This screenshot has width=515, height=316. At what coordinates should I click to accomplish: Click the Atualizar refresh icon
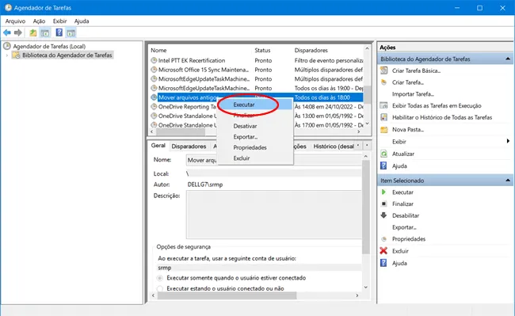383,154
